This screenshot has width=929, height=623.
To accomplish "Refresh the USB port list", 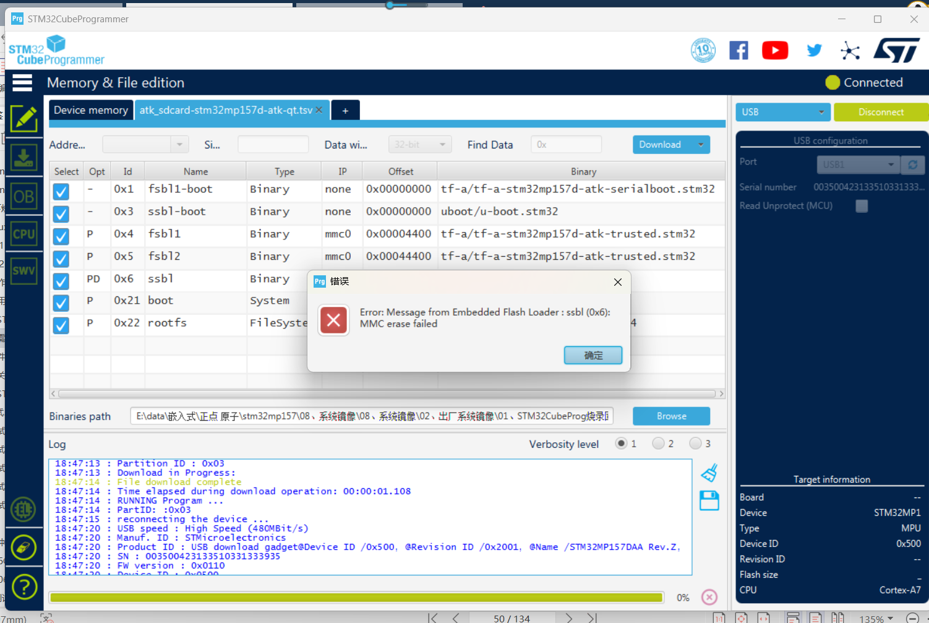I will coord(912,165).
